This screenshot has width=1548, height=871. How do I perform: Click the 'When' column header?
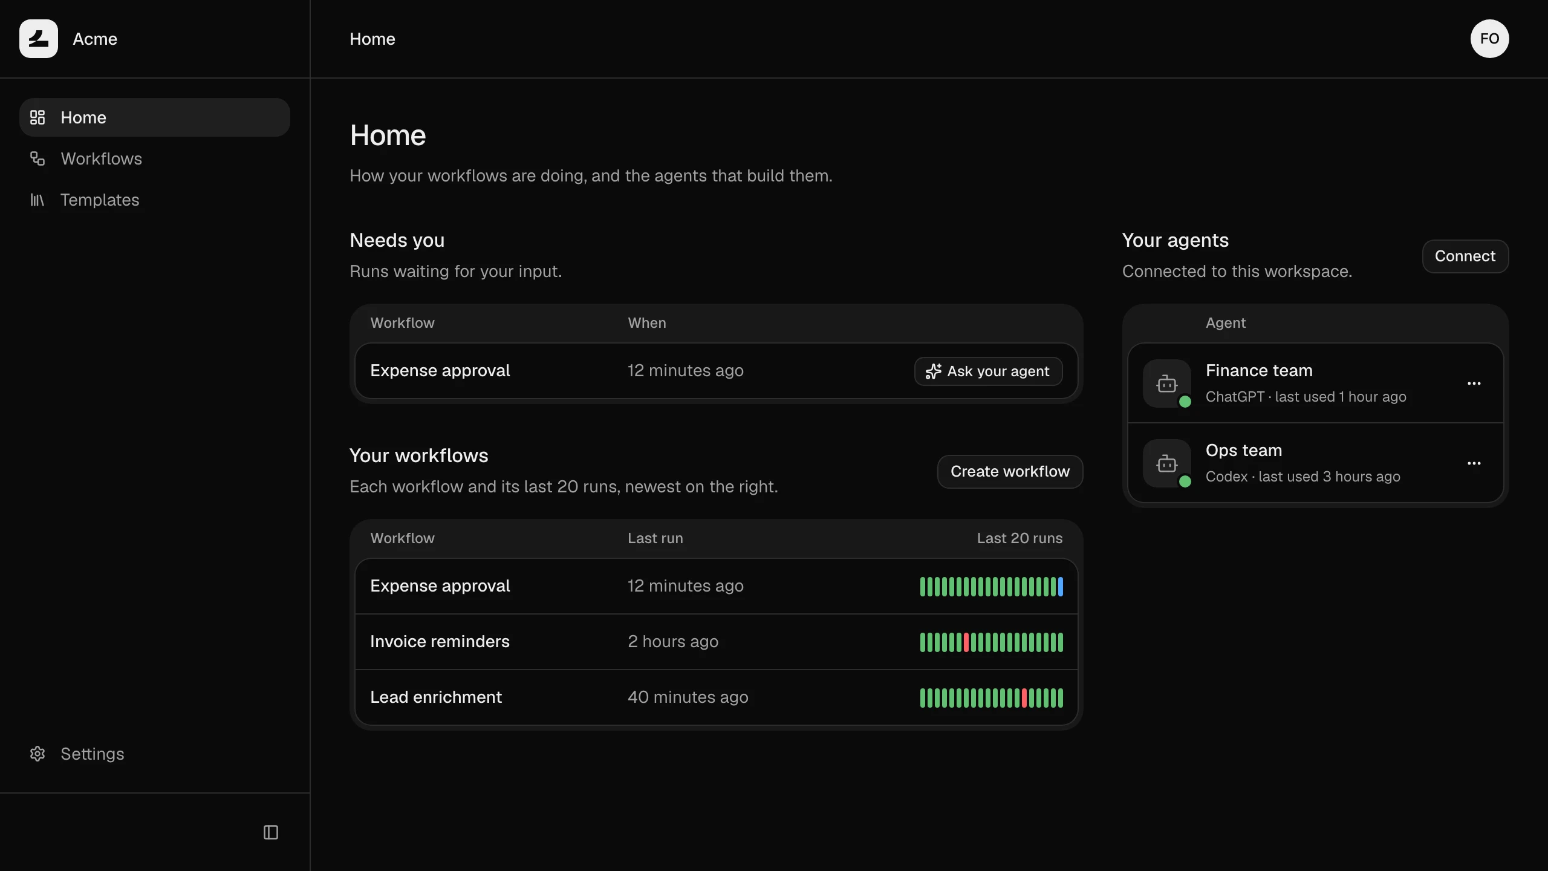[647, 323]
